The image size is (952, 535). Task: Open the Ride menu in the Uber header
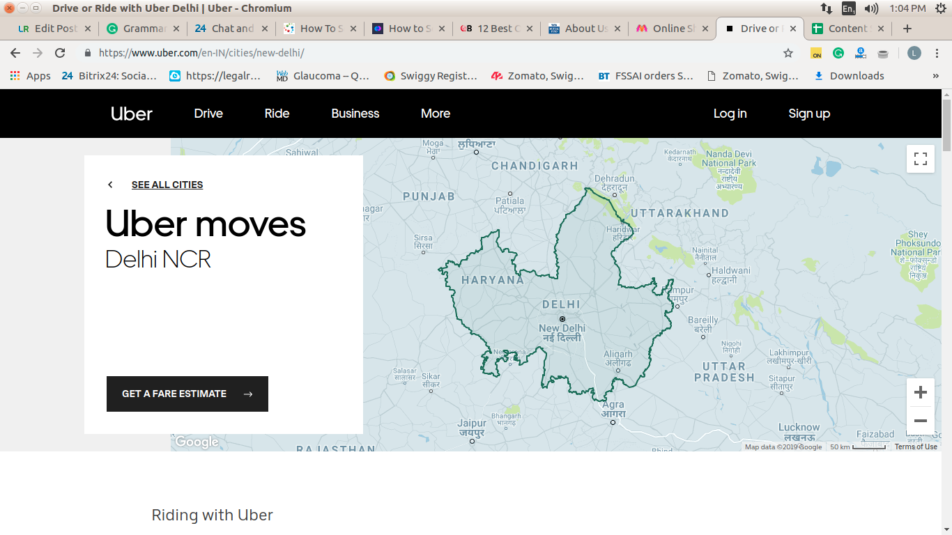click(277, 114)
